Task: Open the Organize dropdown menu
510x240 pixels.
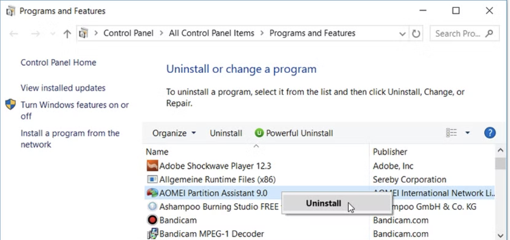Action: (174, 134)
